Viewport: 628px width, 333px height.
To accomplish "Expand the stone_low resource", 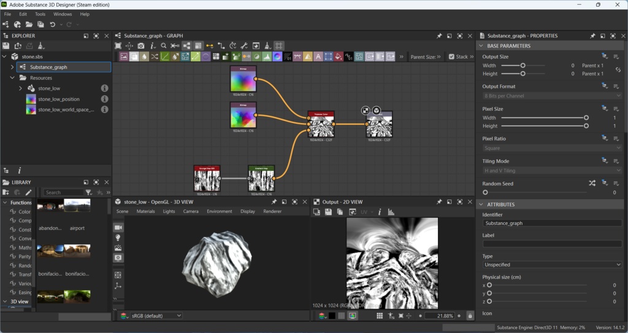I will pos(20,88).
